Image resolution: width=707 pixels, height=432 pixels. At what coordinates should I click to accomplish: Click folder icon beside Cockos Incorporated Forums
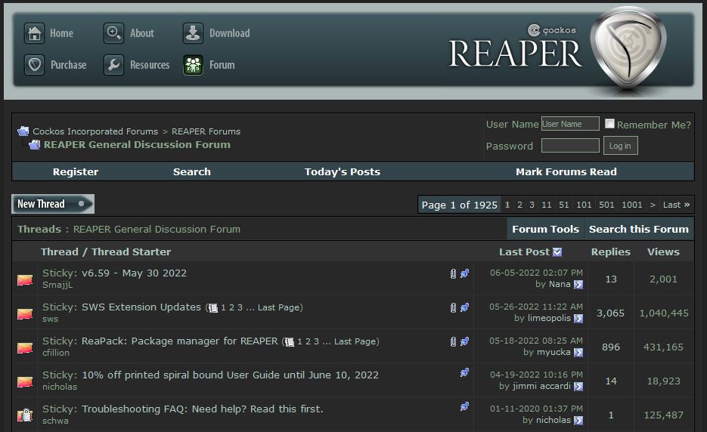coord(23,131)
